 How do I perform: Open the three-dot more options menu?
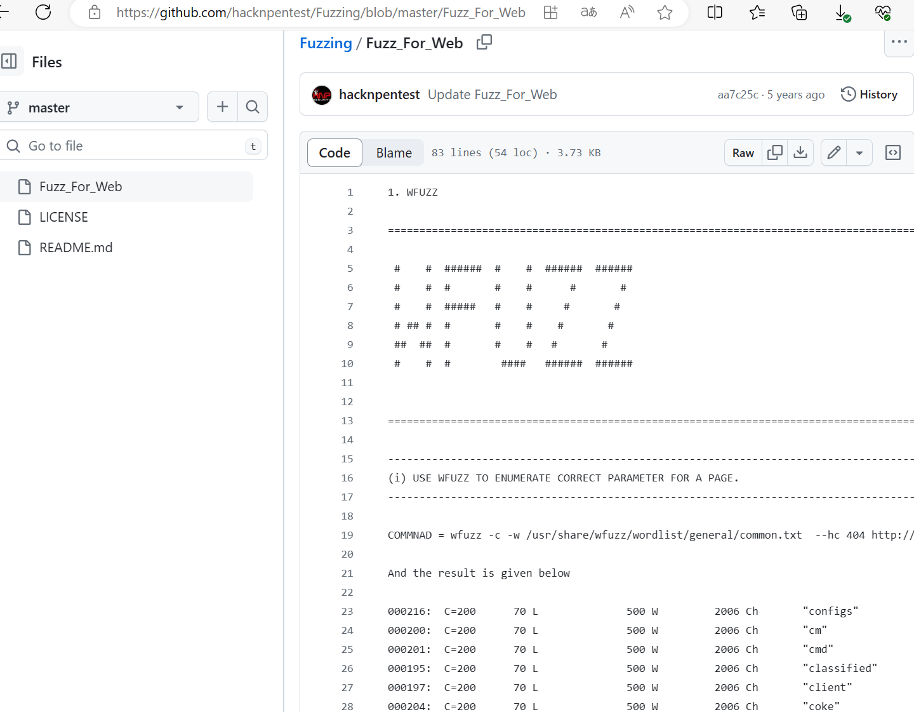click(x=899, y=42)
